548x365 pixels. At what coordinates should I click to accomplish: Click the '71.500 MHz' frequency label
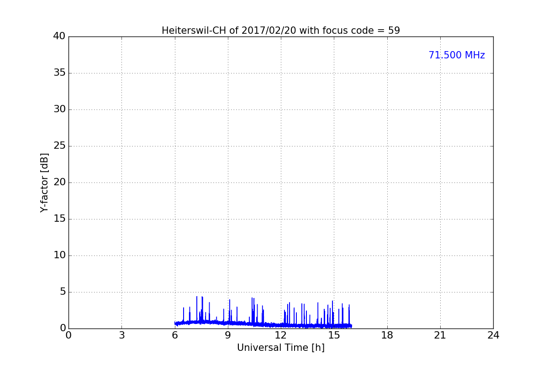[x=457, y=55]
